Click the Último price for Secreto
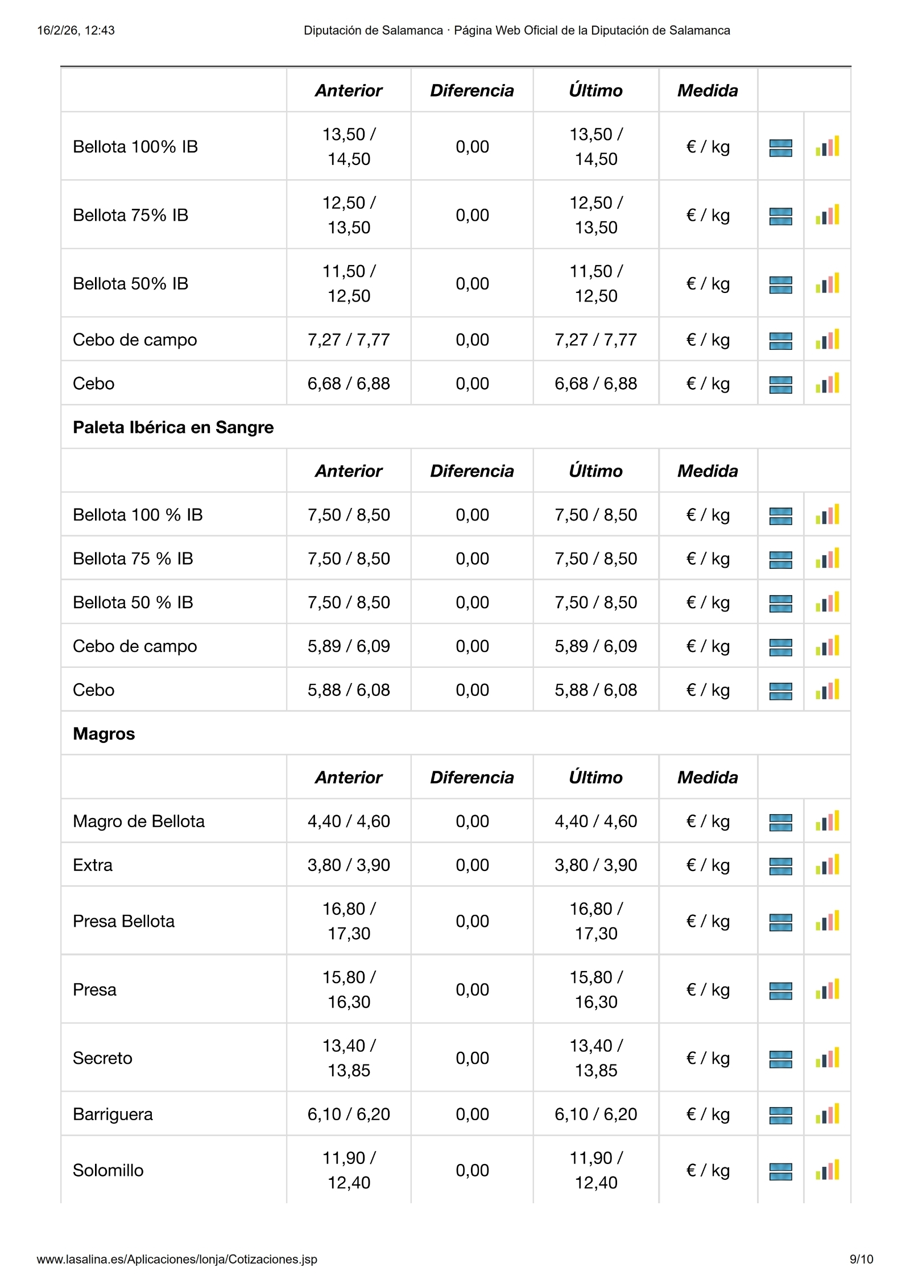Screen dimensions: 910x1288 [x=595, y=1058]
